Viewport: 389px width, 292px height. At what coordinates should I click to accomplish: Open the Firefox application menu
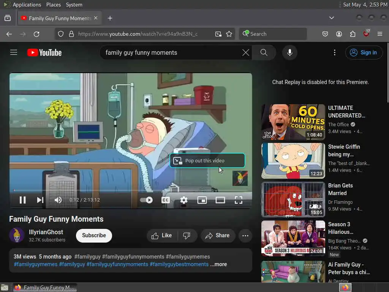pyautogui.click(x=380, y=34)
